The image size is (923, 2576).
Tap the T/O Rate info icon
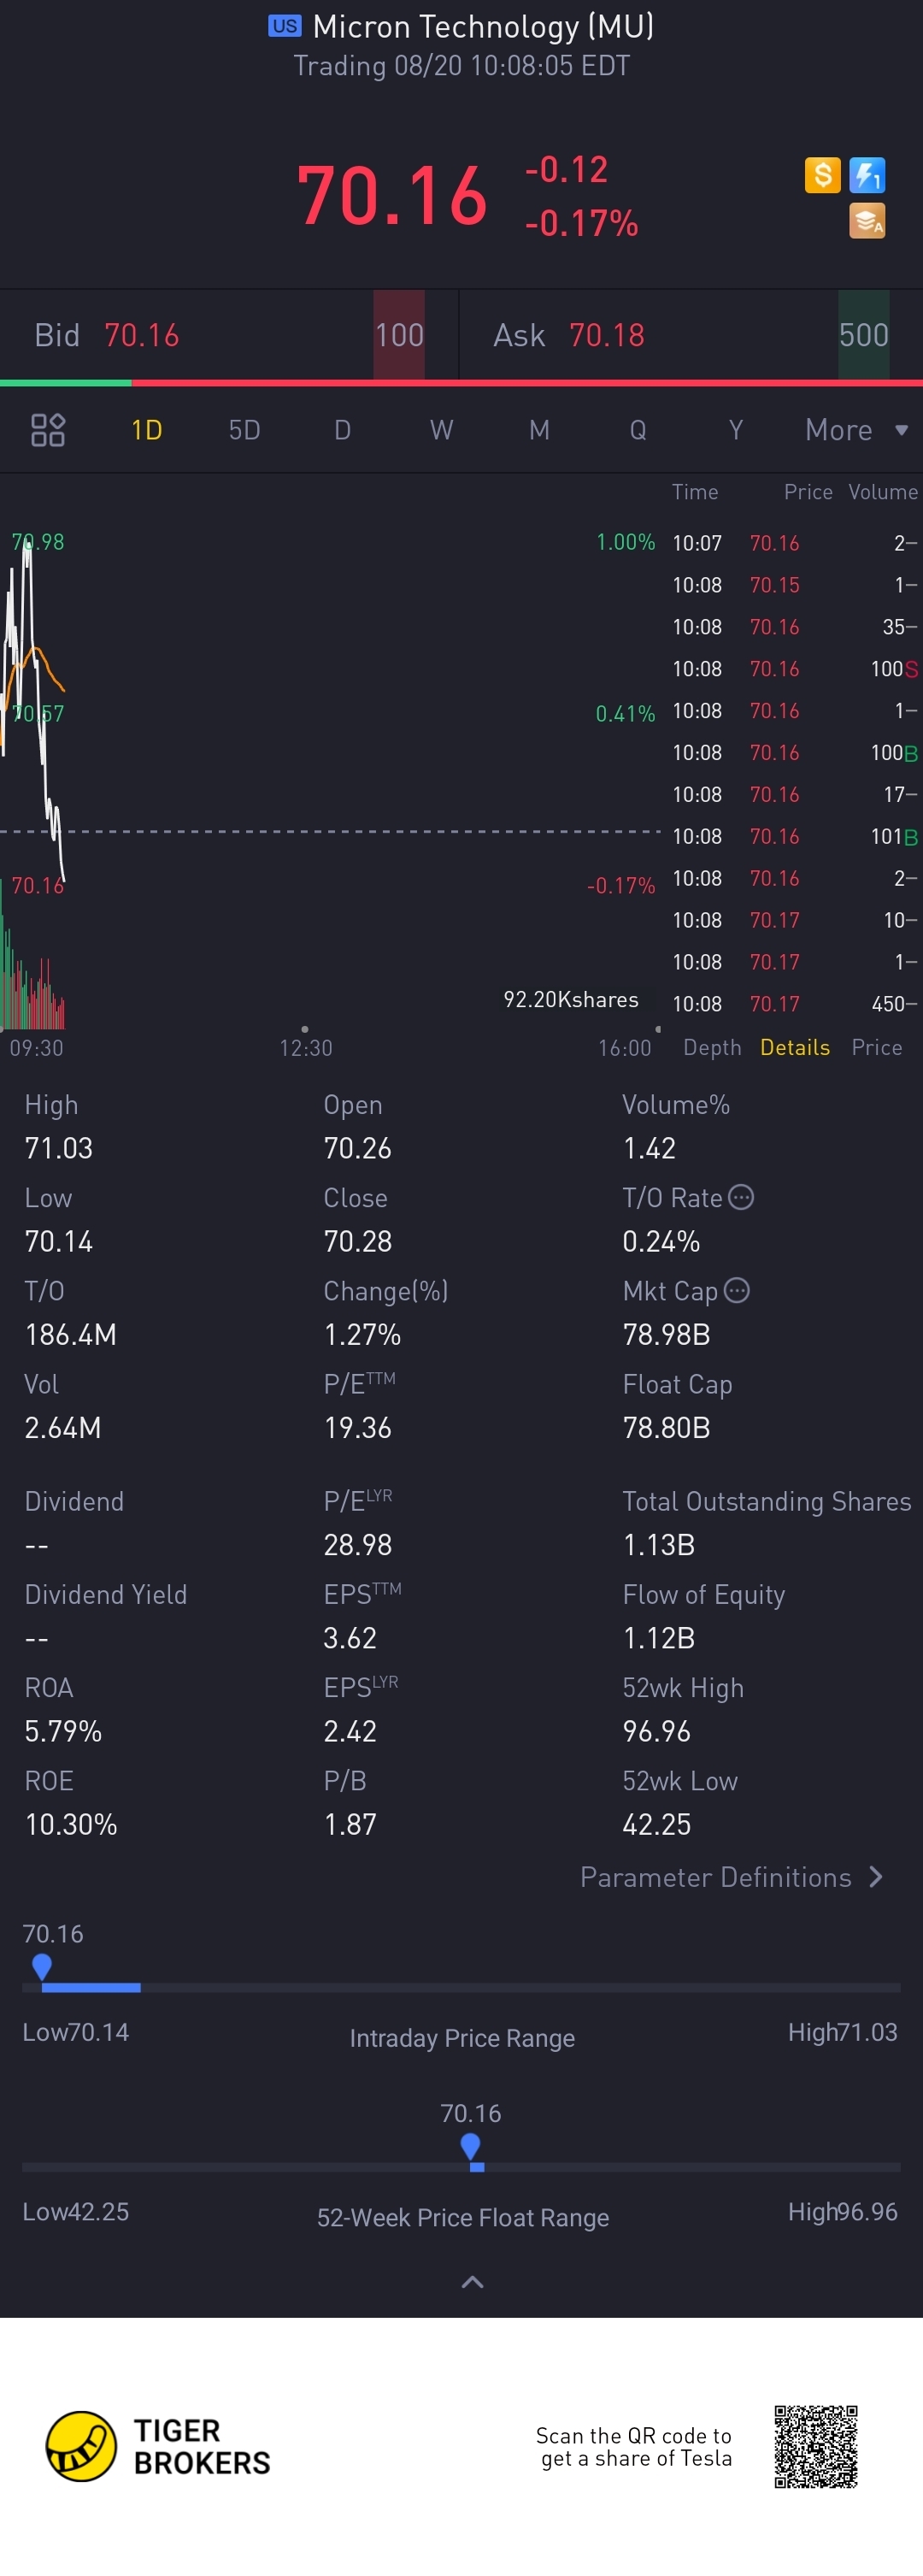click(741, 1197)
